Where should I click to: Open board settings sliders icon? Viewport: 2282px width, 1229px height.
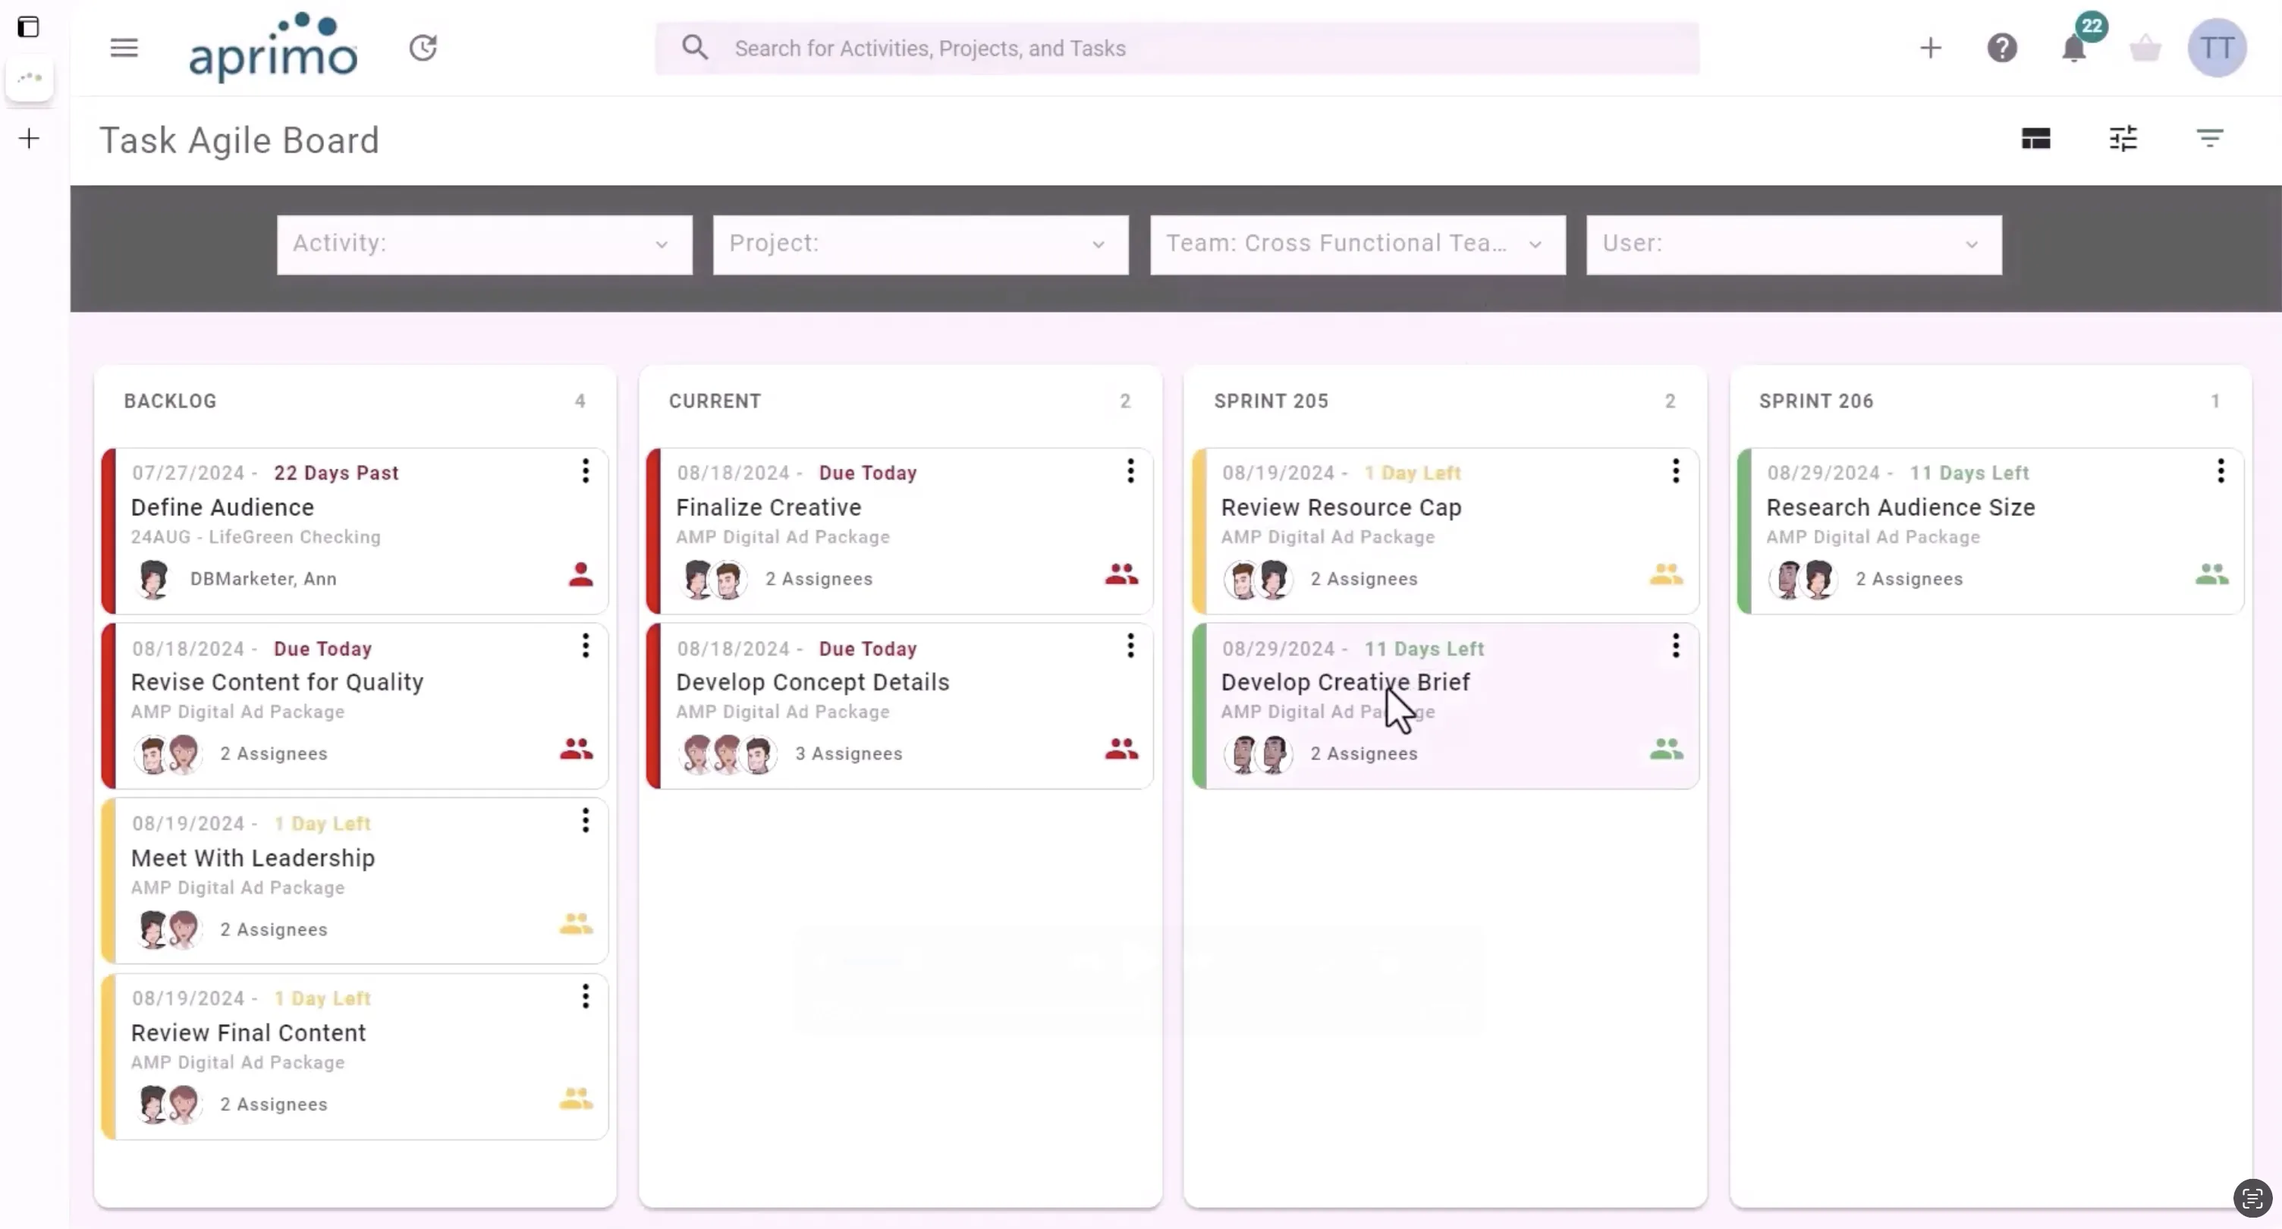2123,139
